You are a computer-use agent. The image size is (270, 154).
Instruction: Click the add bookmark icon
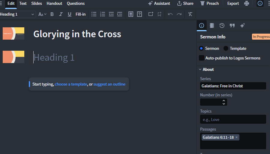pyautogui.click(x=160, y=14)
